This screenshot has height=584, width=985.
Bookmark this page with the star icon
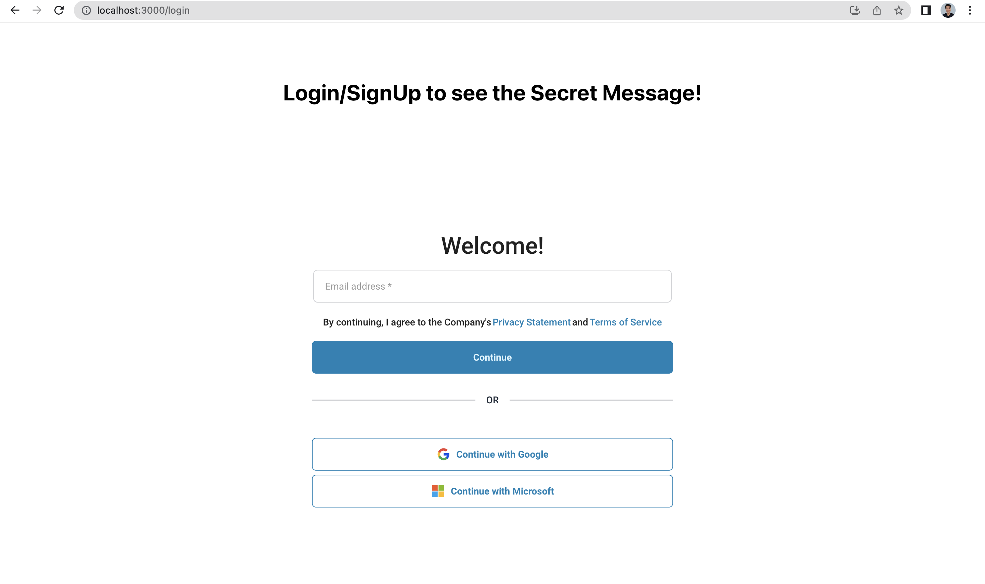click(899, 10)
